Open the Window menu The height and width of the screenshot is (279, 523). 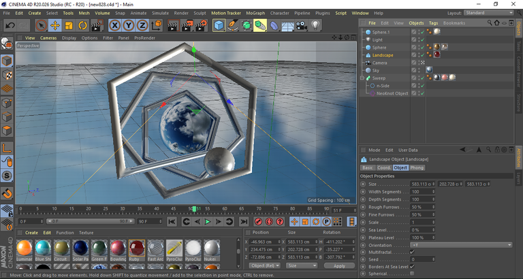(x=360, y=13)
